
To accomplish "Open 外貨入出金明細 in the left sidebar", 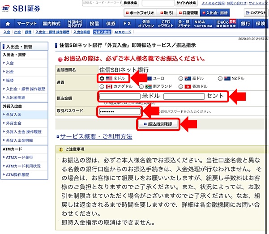I will pos(19,140).
